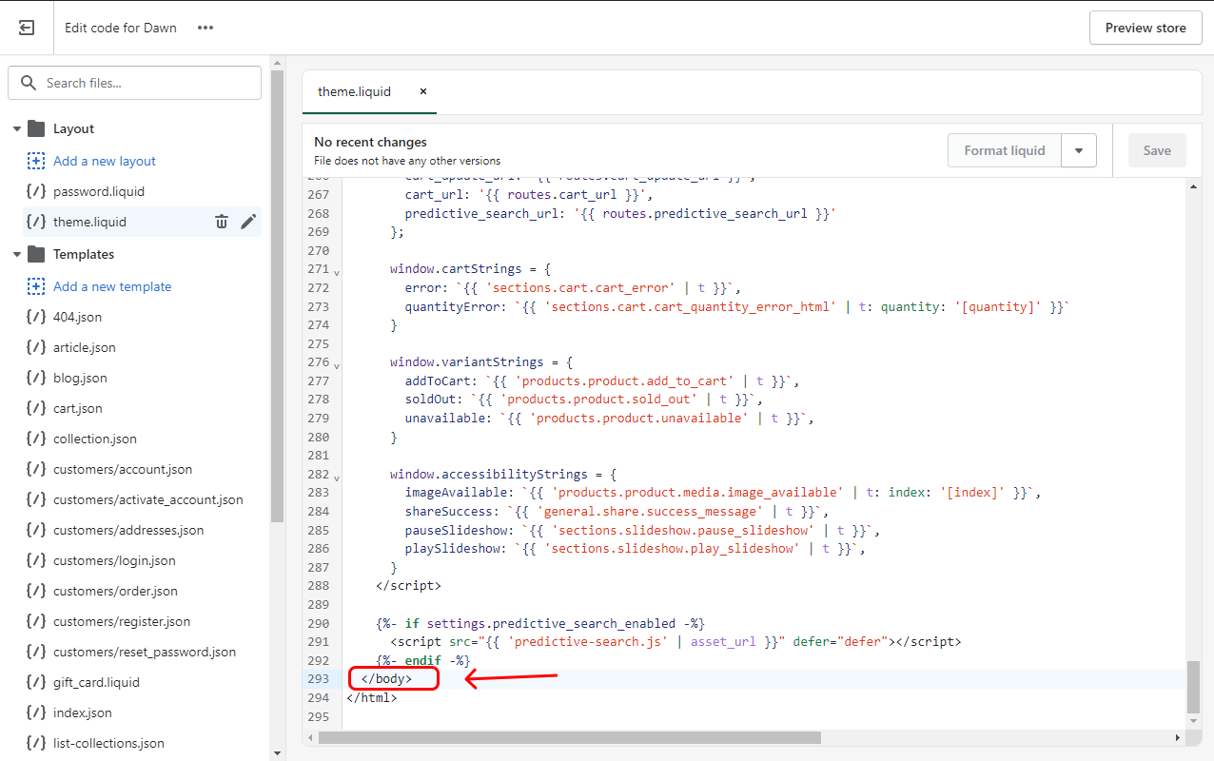Fold the window.cartStrings block at line 271
1214x761 pixels.
[337, 272]
